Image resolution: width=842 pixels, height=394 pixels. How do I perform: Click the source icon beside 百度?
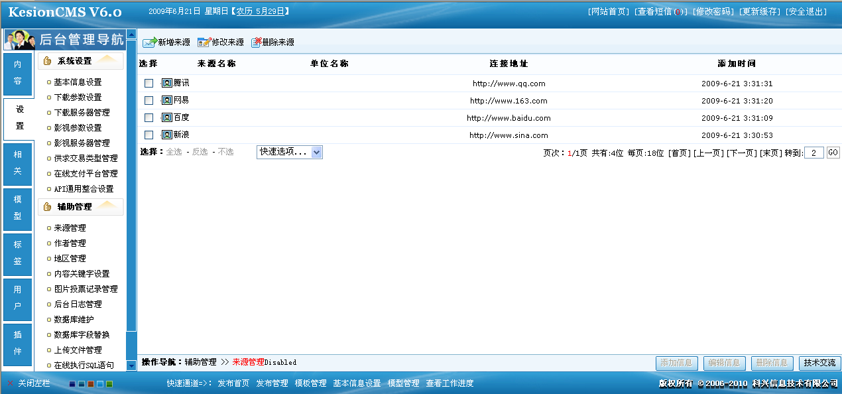(167, 117)
